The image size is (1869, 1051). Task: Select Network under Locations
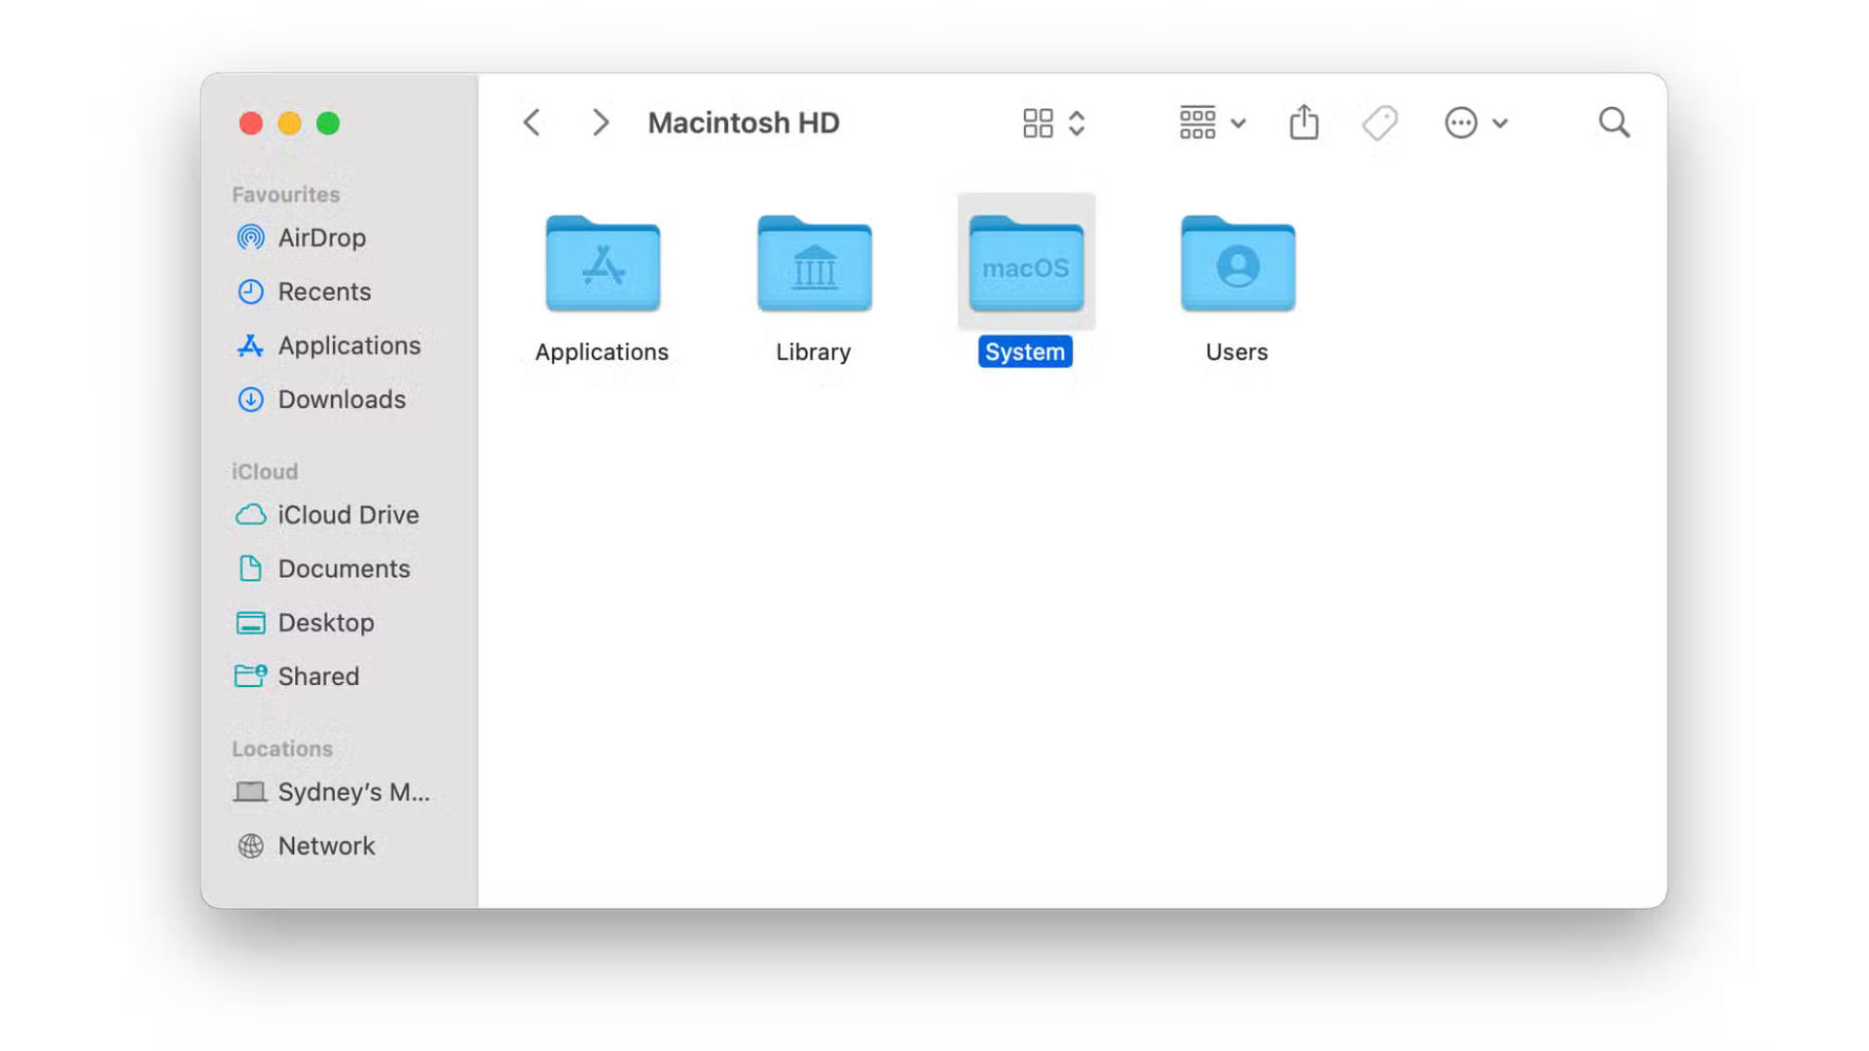[x=325, y=846]
